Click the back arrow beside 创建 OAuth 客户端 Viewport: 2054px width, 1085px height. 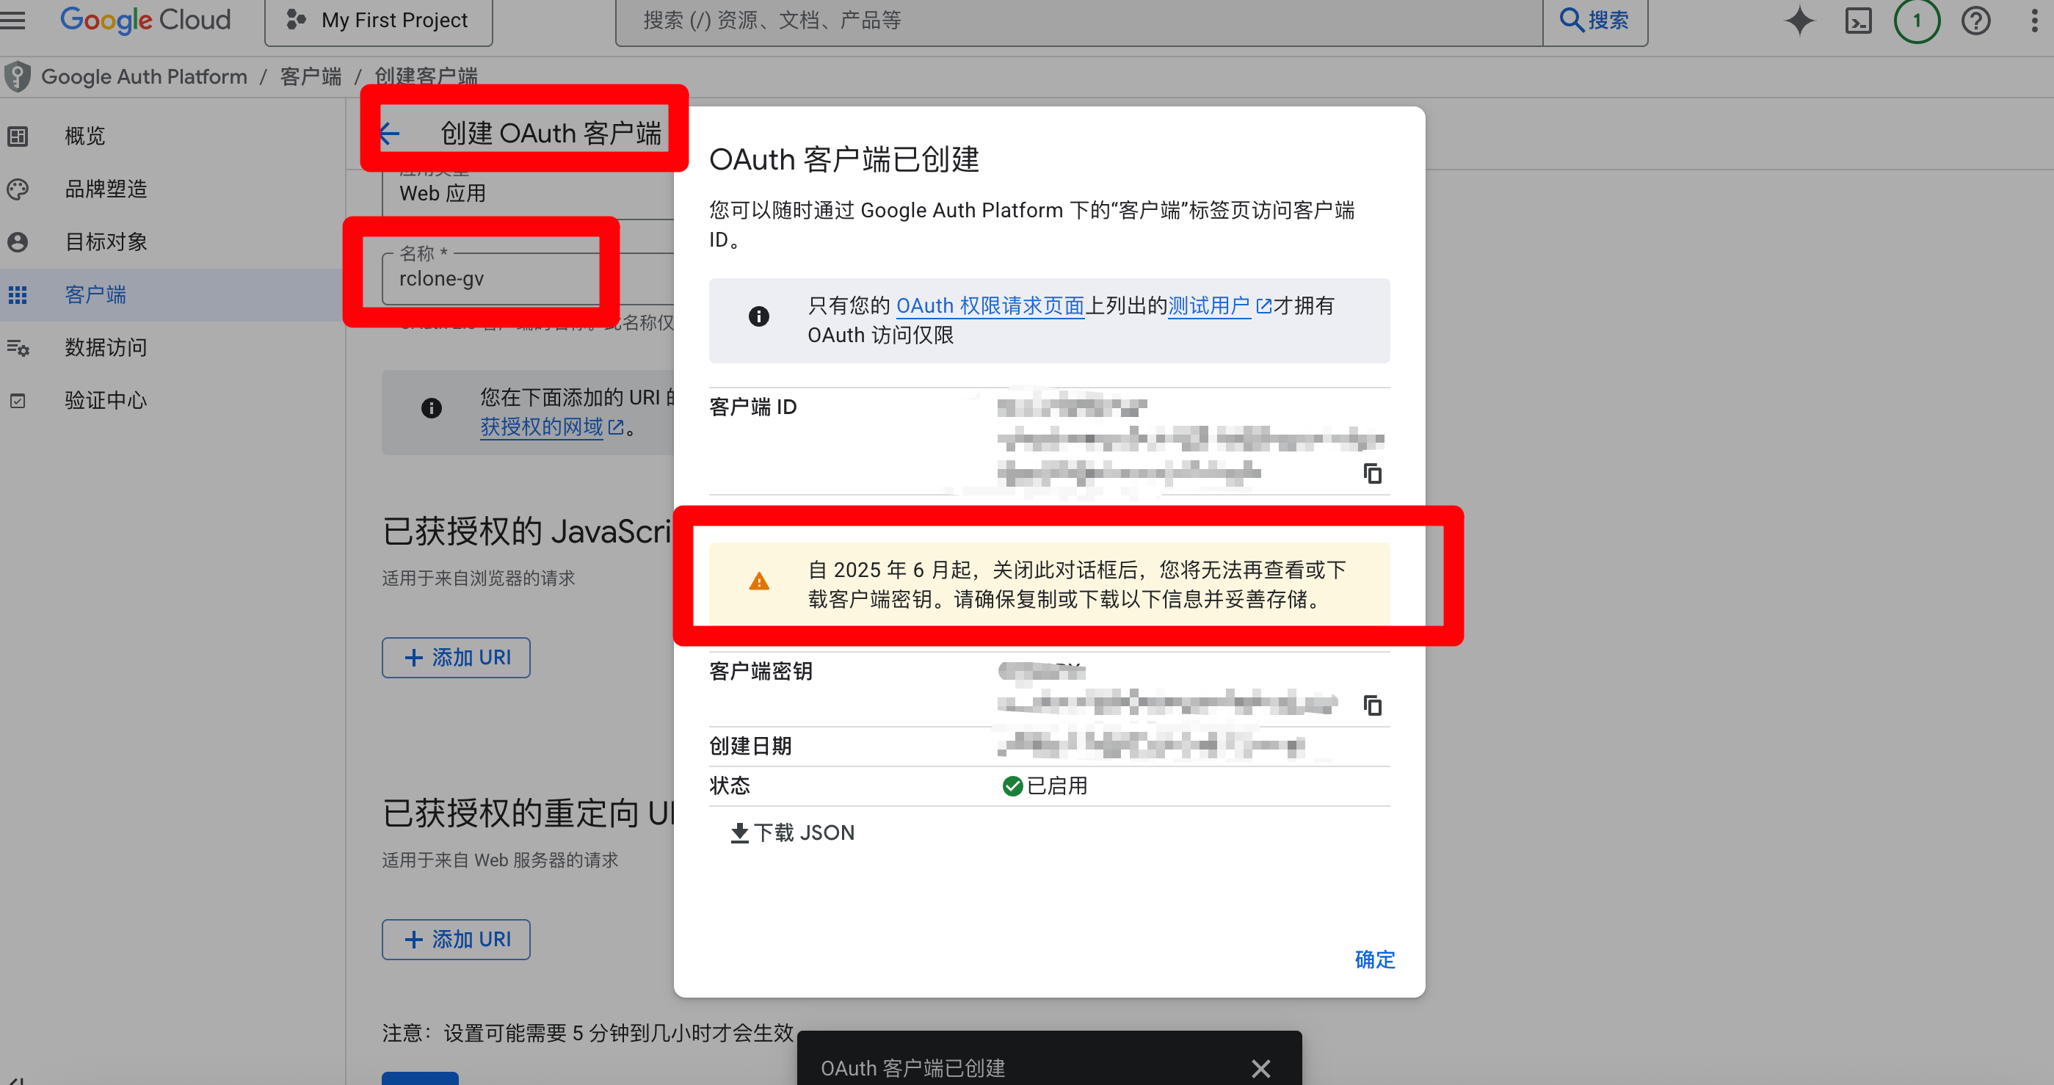click(390, 133)
